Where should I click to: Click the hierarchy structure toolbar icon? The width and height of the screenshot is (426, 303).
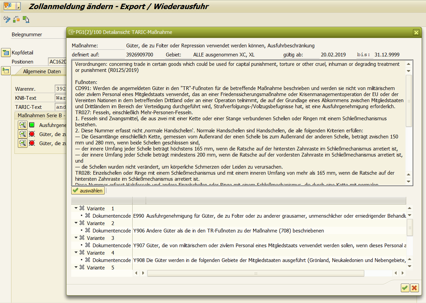point(16,19)
